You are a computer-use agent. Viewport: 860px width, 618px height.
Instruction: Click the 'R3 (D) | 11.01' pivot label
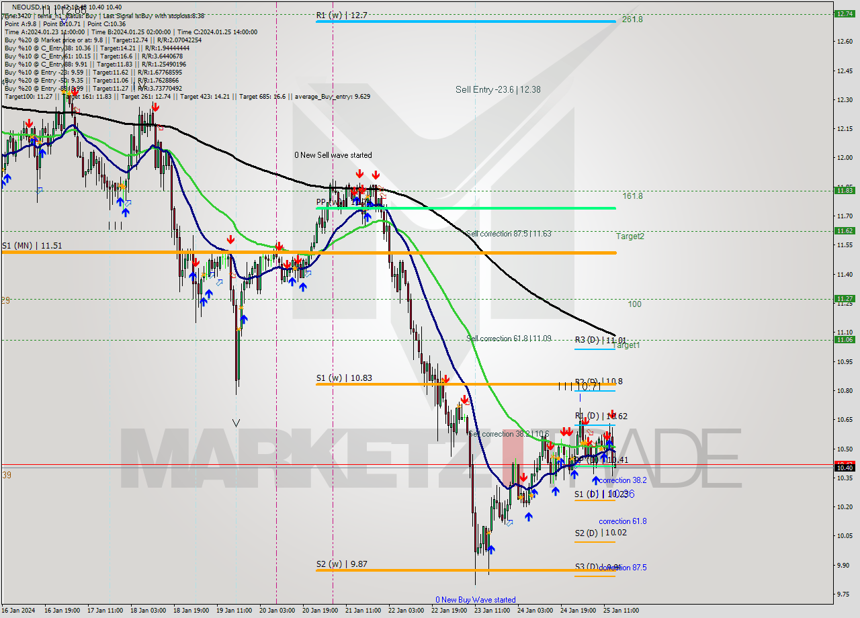[x=600, y=341]
